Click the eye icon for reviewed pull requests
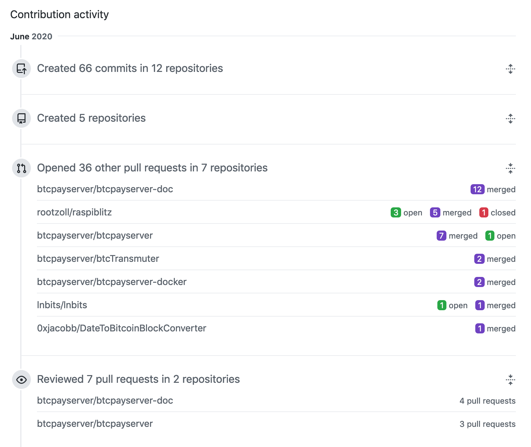531x447 pixels. [21, 379]
